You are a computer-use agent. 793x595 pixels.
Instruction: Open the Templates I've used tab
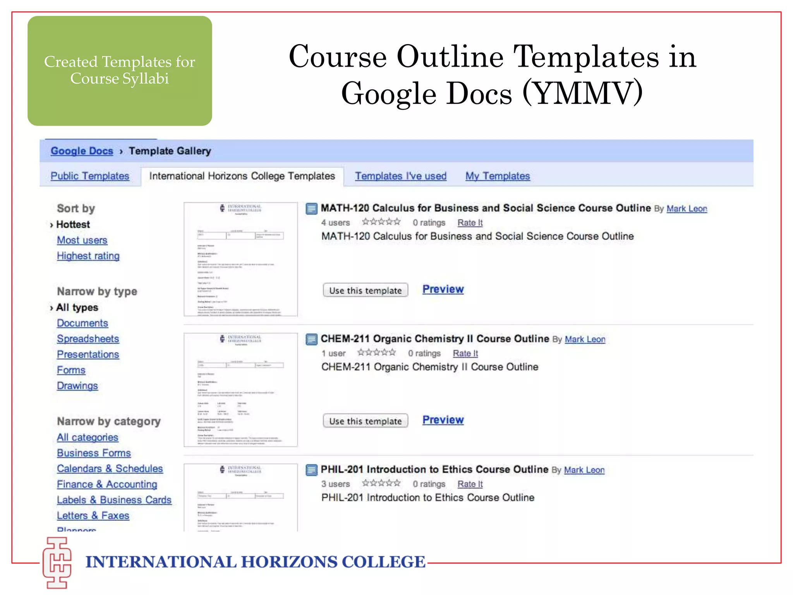401,176
